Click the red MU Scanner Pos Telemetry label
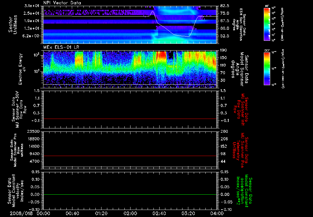This screenshot has width=313, height=217. point(243,150)
